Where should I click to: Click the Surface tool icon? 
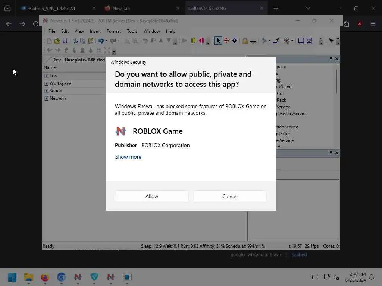point(286,41)
